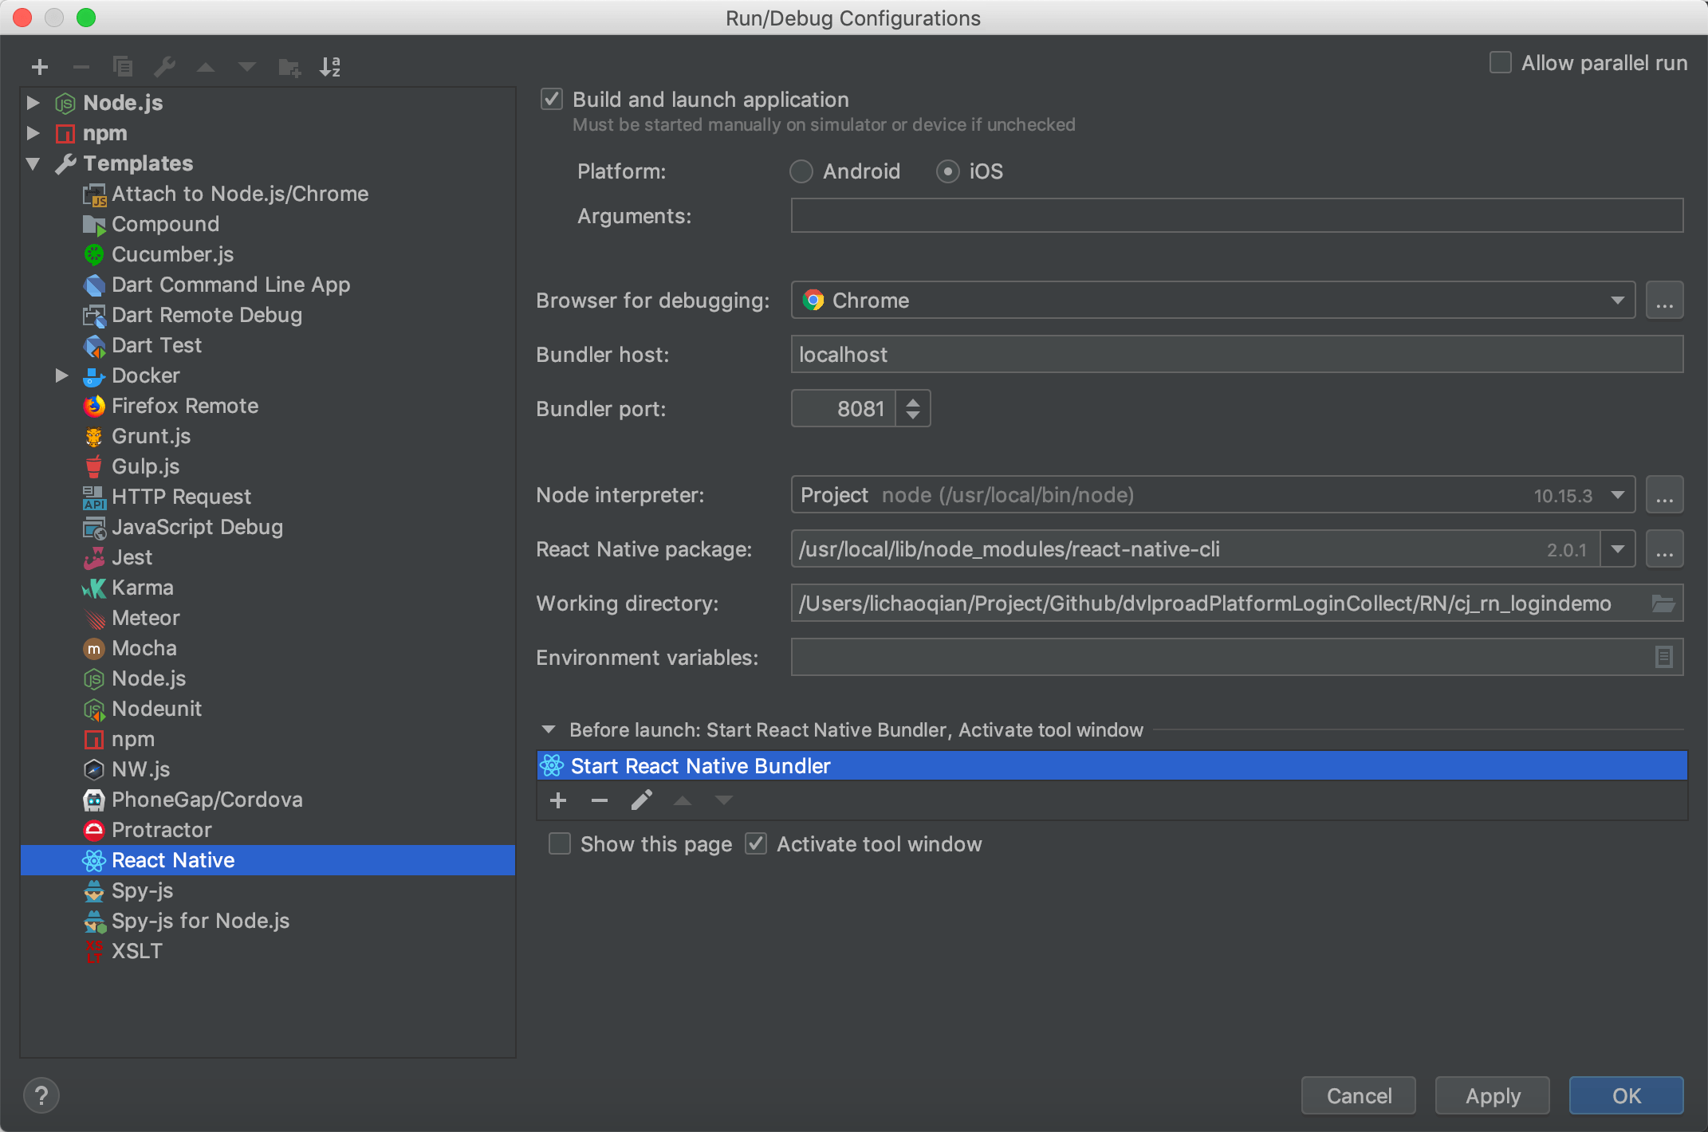1708x1132 pixels.
Task: Toggle the Show this page checkbox
Action: 560,844
